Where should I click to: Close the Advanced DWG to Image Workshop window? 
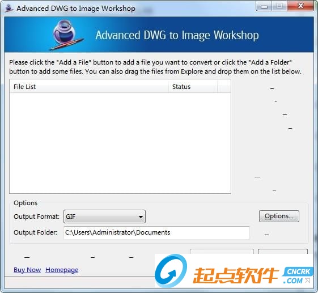tap(300, 6)
